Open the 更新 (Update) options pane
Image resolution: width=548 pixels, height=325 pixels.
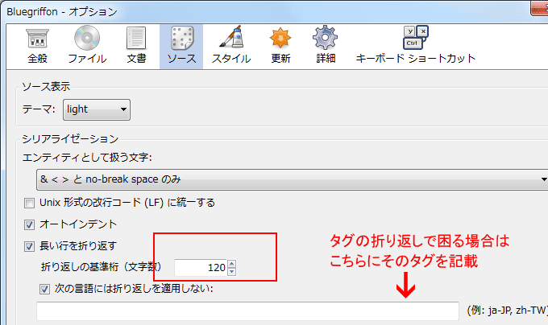pyautogui.click(x=280, y=47)
